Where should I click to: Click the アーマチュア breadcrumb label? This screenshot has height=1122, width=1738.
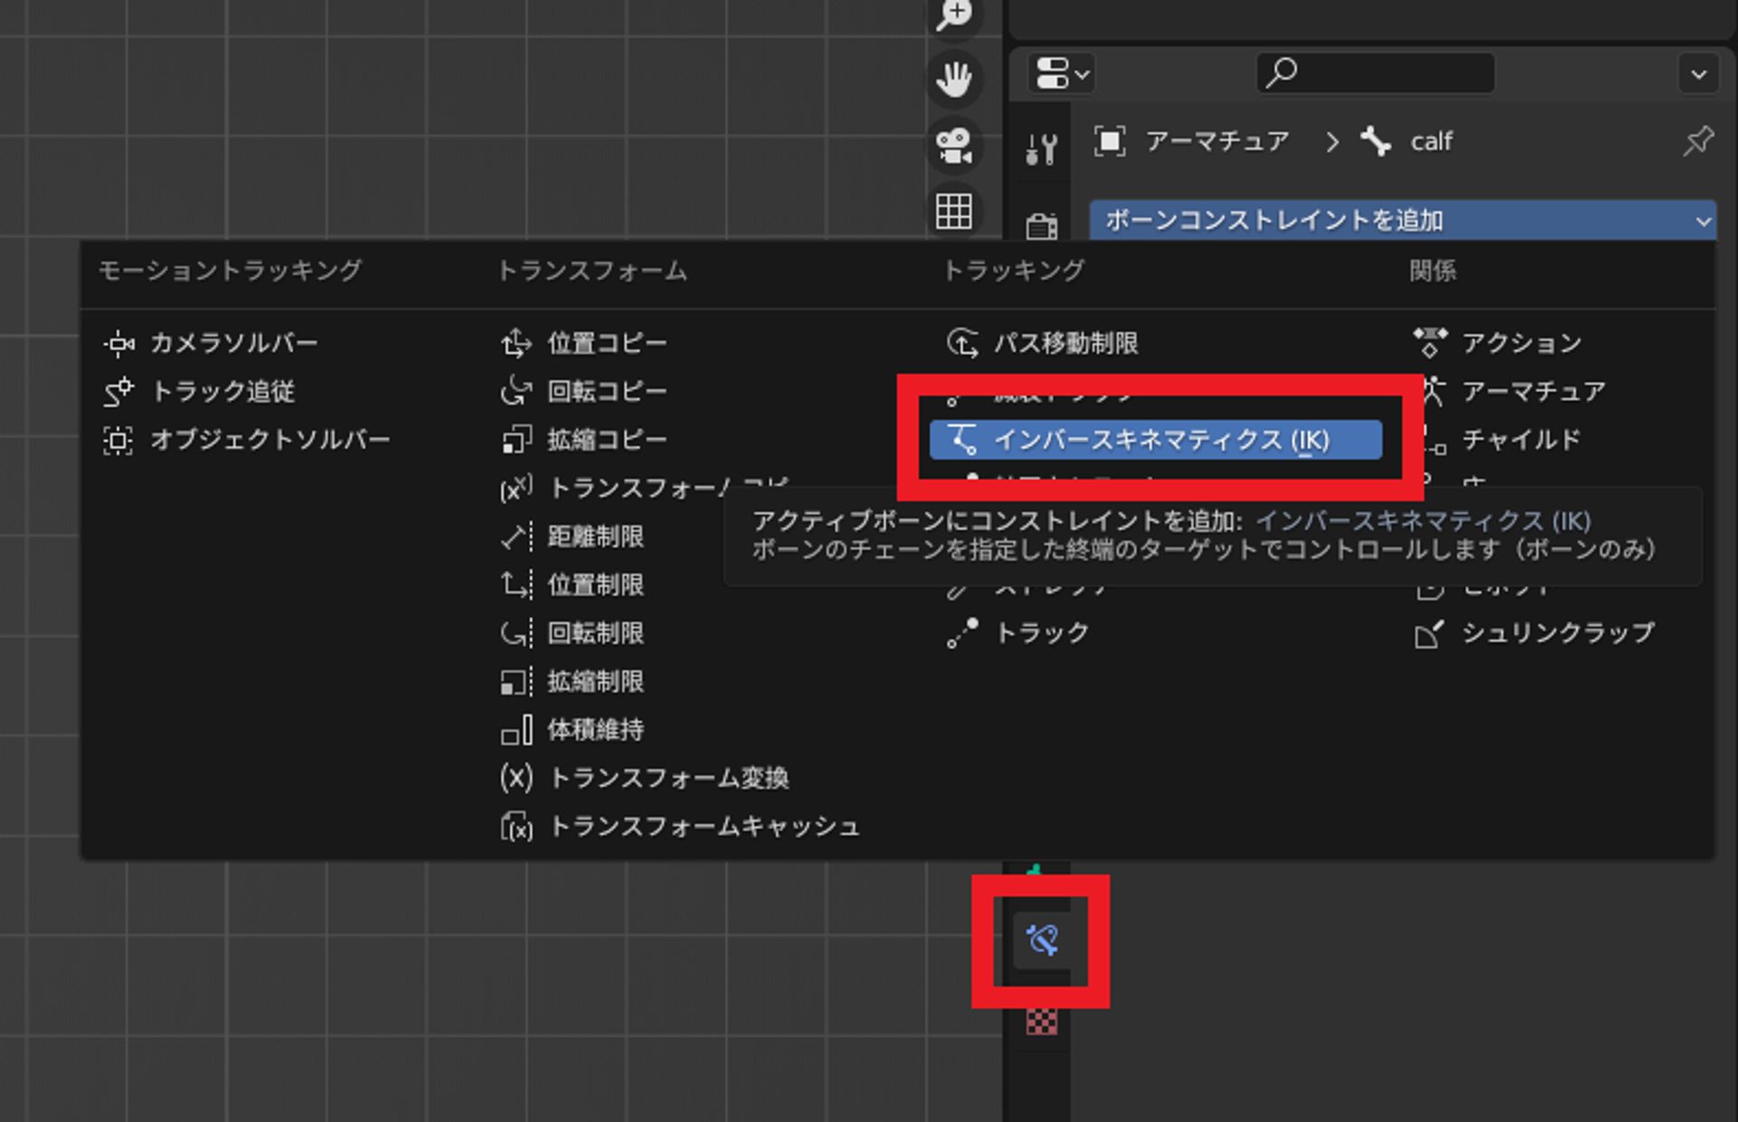pos(1218,141)
